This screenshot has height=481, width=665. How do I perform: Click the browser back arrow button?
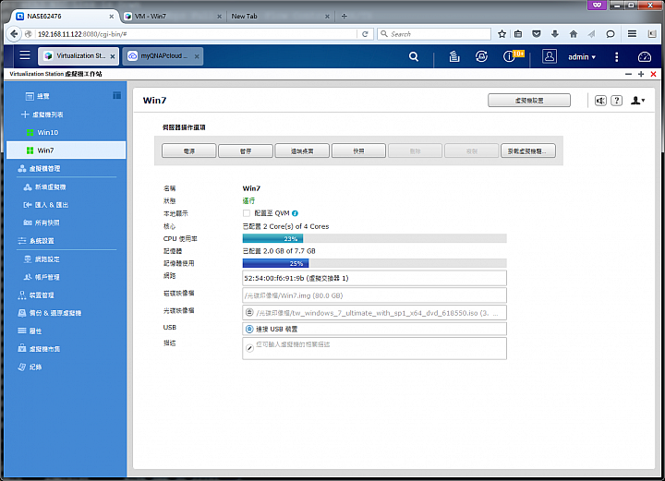(x=14, y=34)
